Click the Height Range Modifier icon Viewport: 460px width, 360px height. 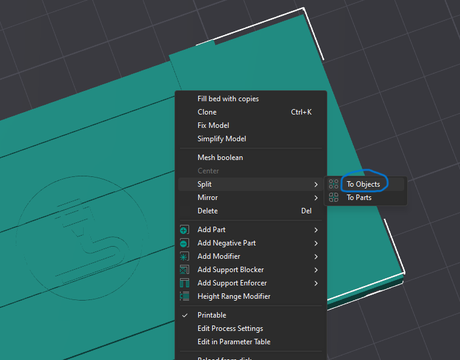[184, 296]
